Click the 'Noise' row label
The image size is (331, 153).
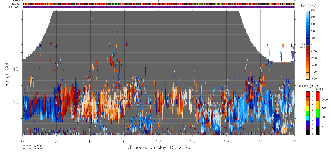tap(16, 4)
